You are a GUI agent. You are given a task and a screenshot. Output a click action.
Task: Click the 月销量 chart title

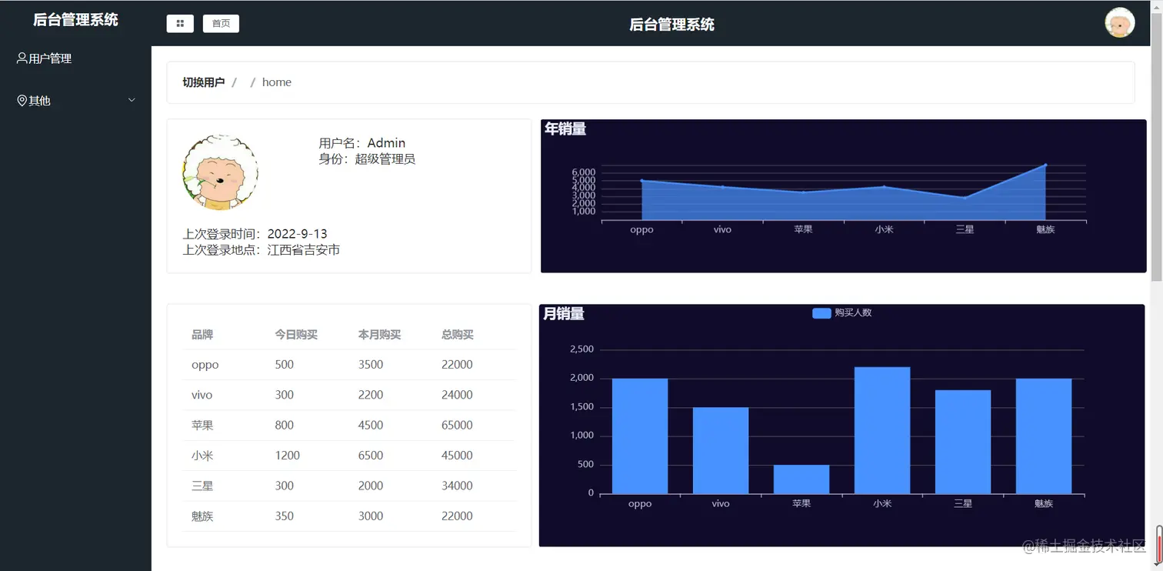[564, 314]
